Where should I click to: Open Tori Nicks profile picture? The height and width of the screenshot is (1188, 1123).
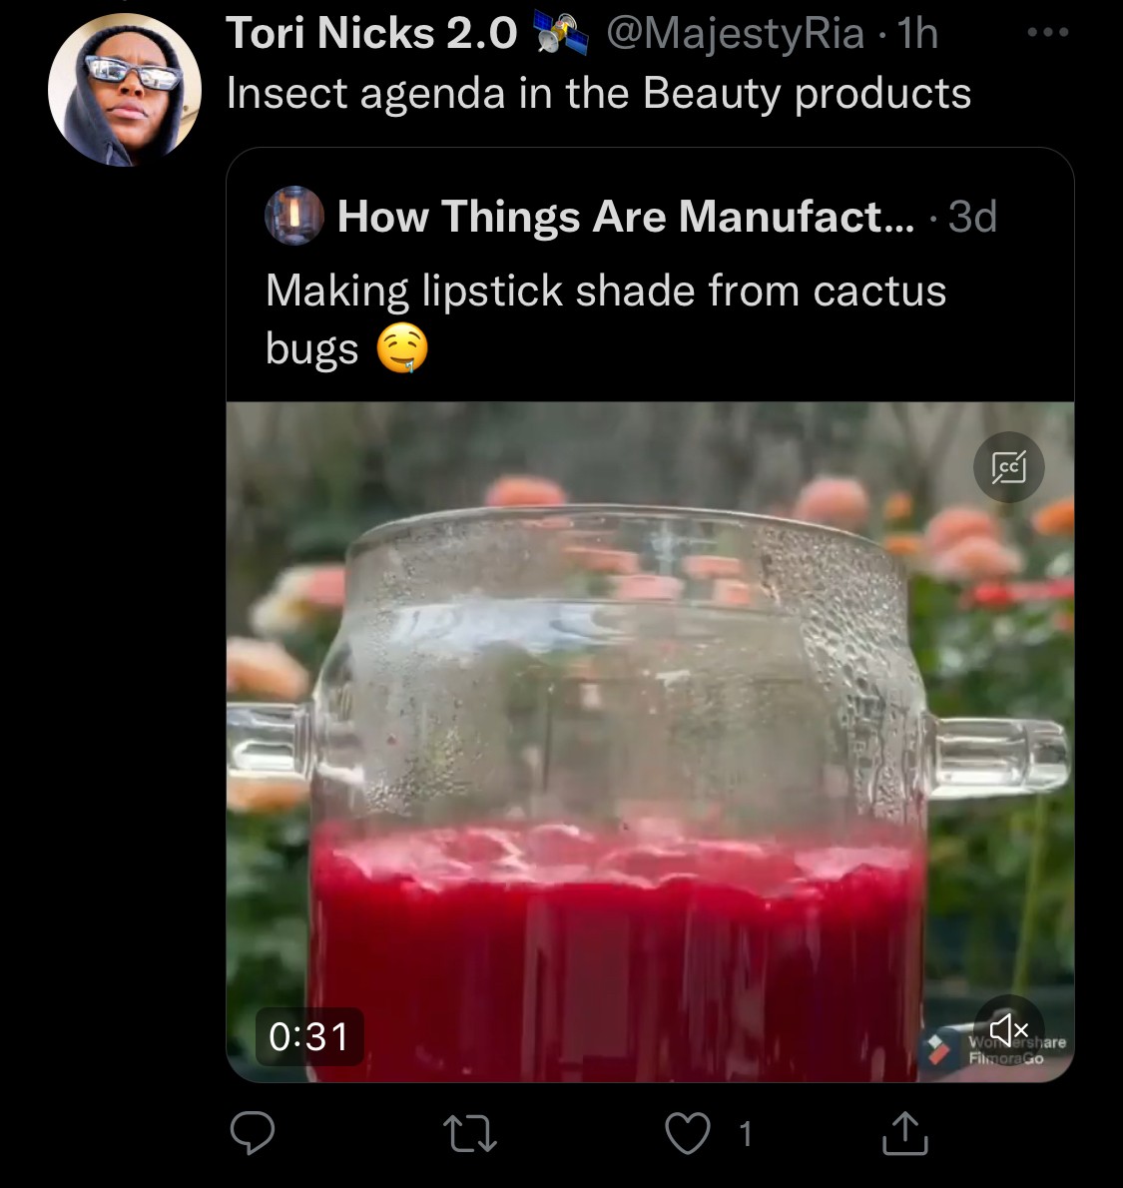click(125, 90)
